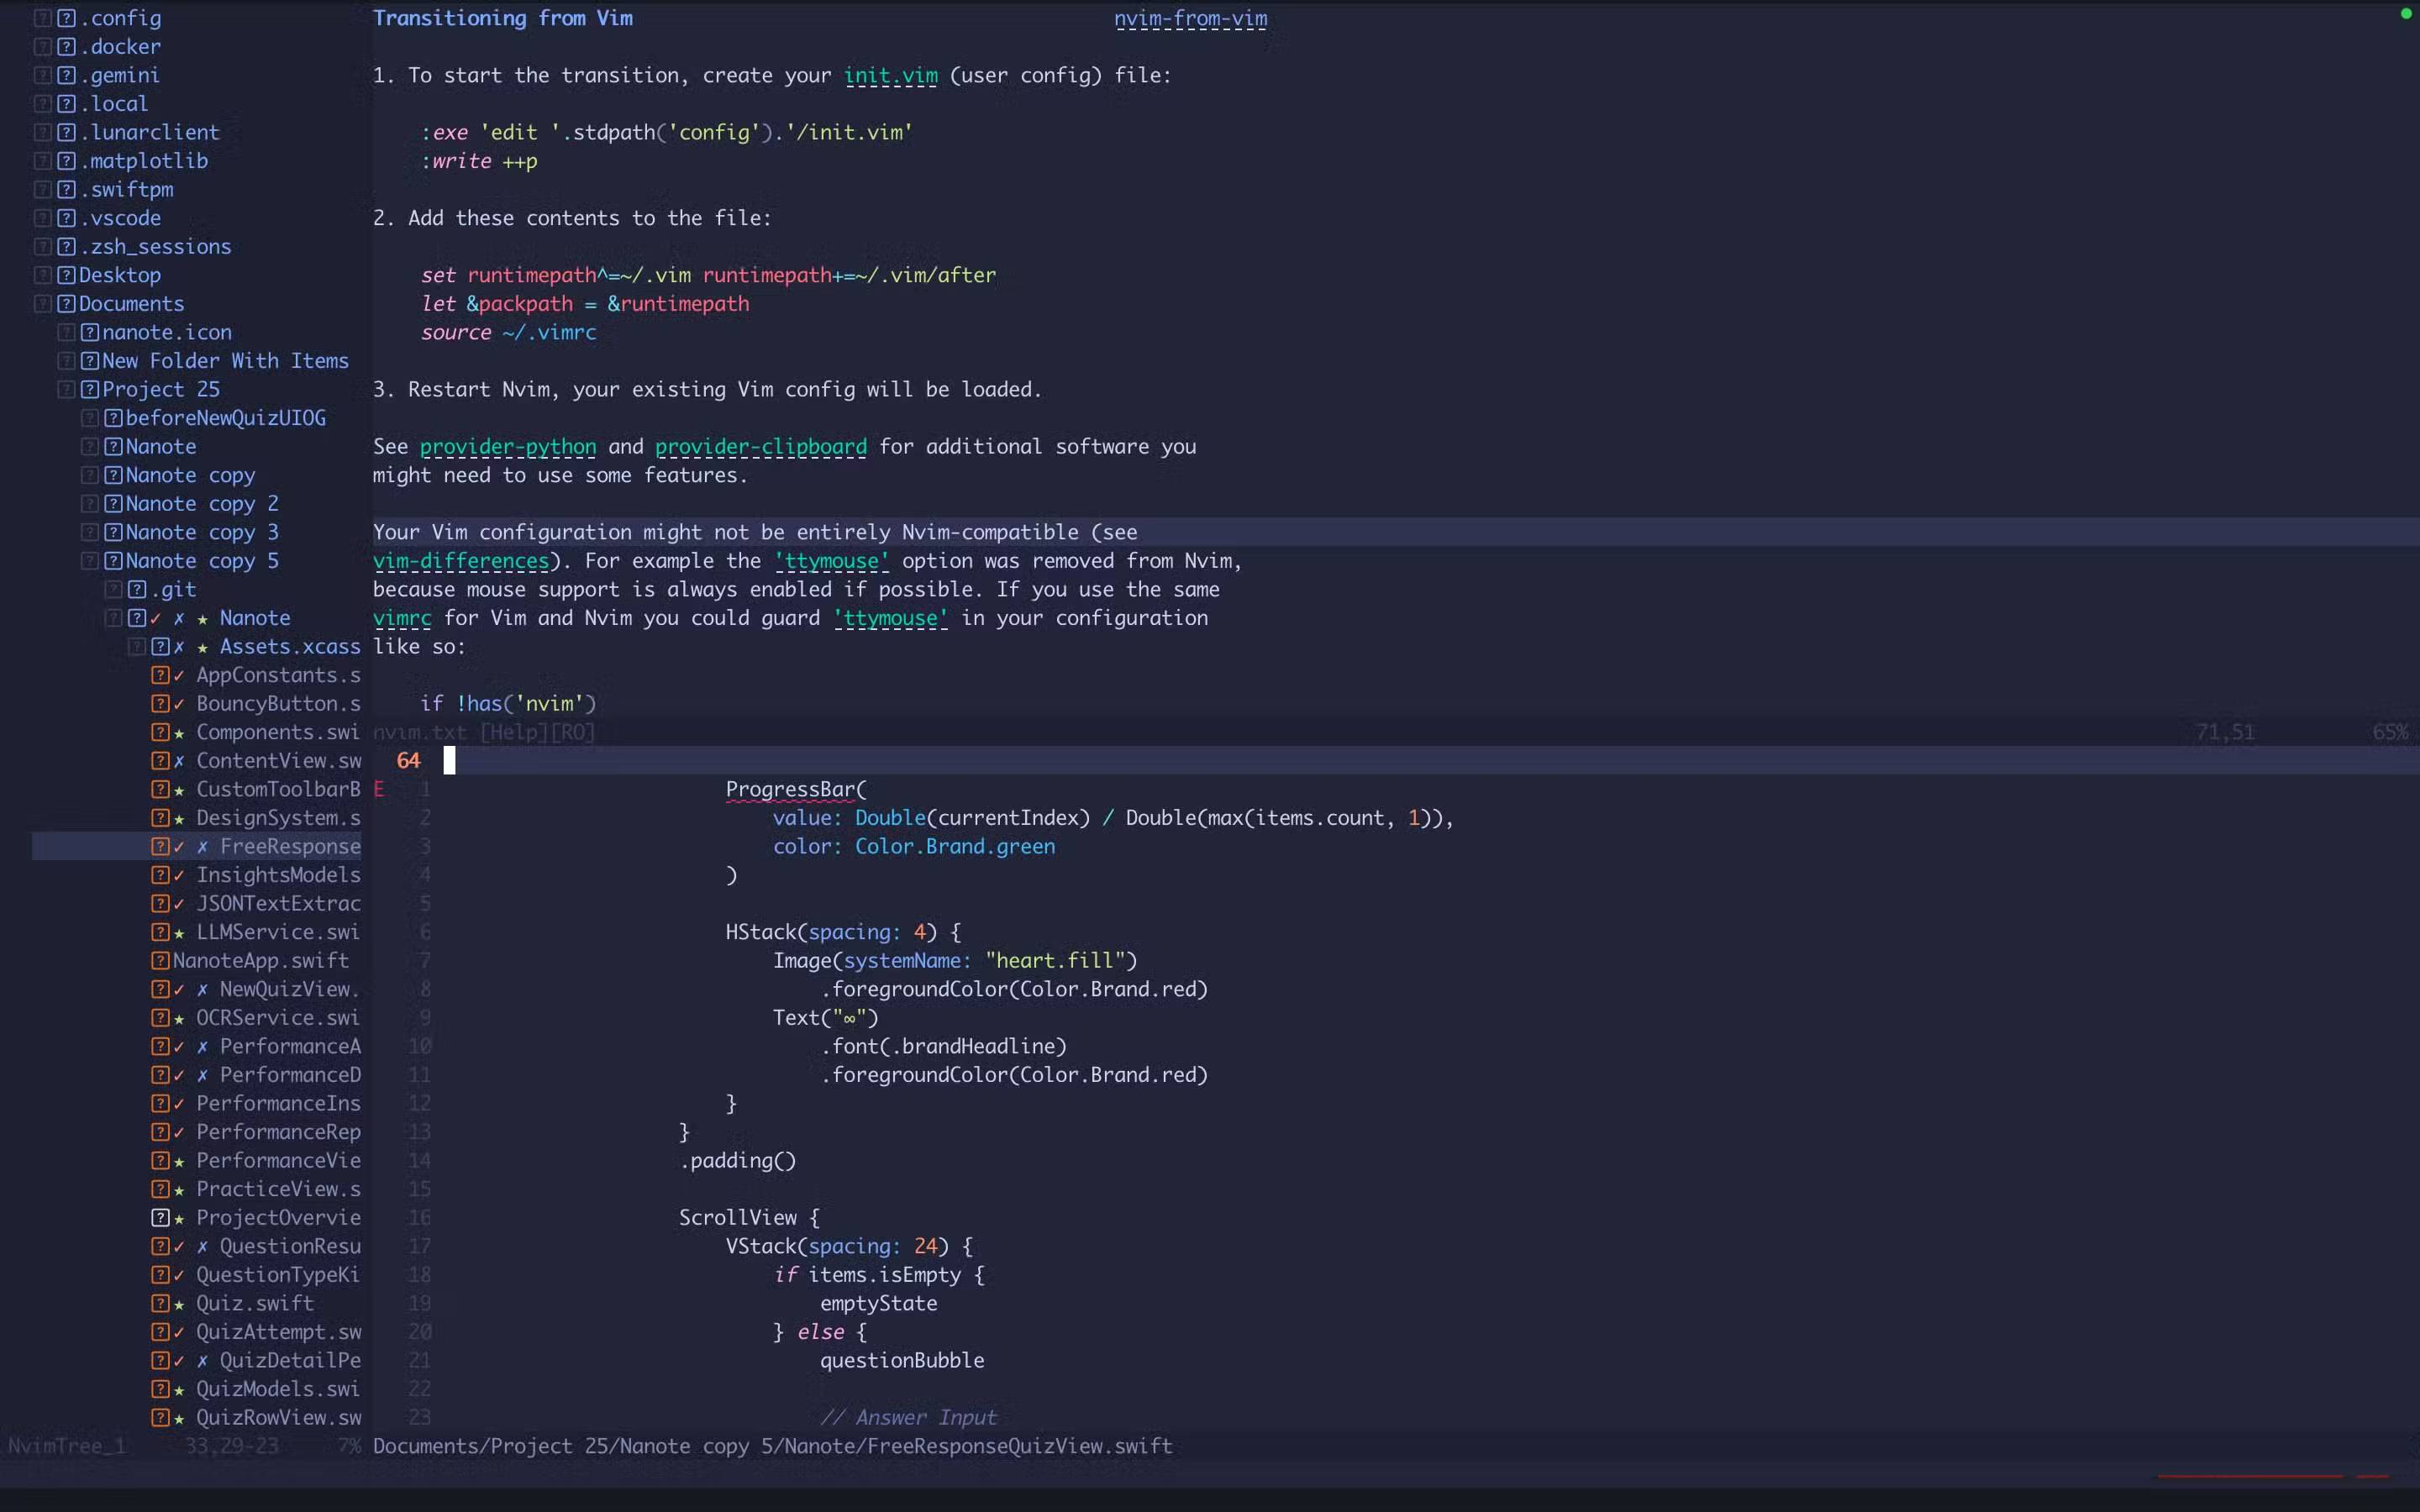Viewport: 2420px width, 1512px height.
Task: Click the file icon beside NanoteApp.swift
Action: (160, 961)
